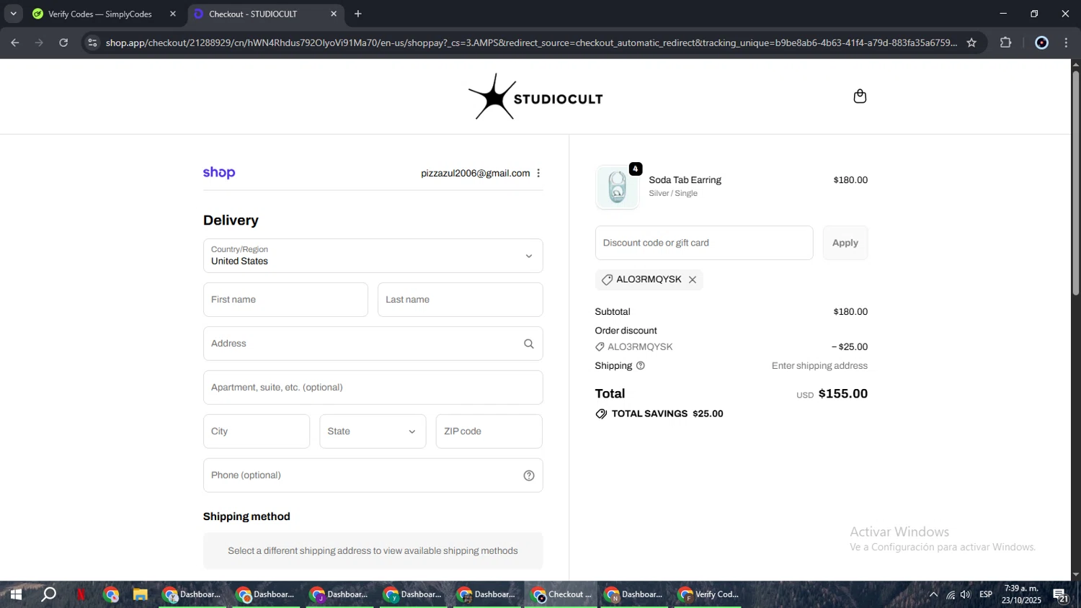The image size is (1081, 608).
Task: Reload the checkout page
Action: click(63, 43)
